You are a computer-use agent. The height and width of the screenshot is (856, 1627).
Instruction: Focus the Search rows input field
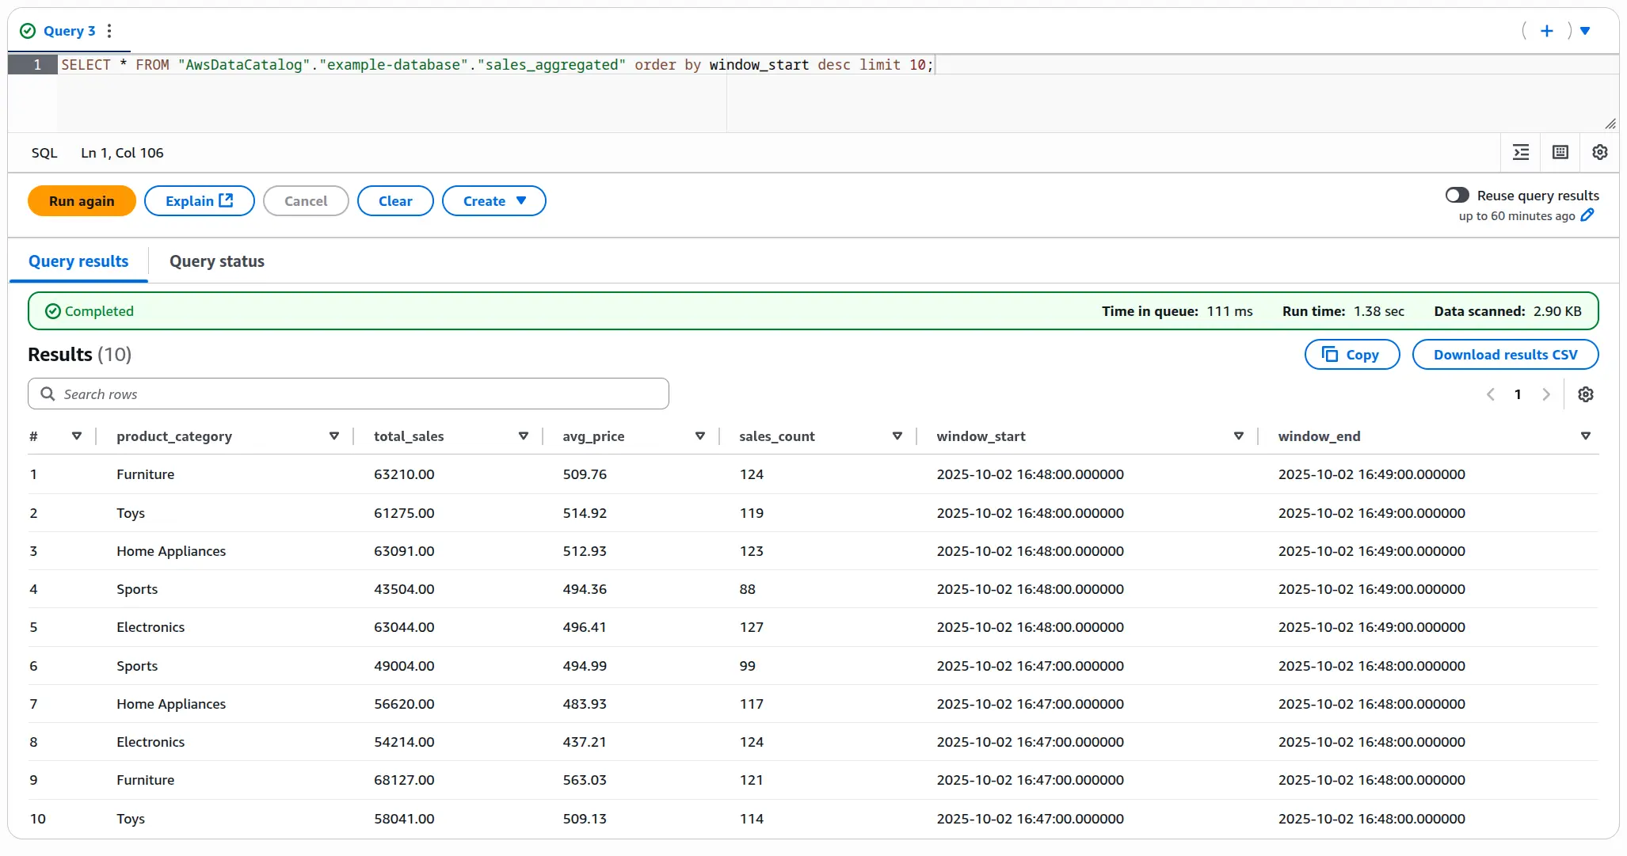349,394
